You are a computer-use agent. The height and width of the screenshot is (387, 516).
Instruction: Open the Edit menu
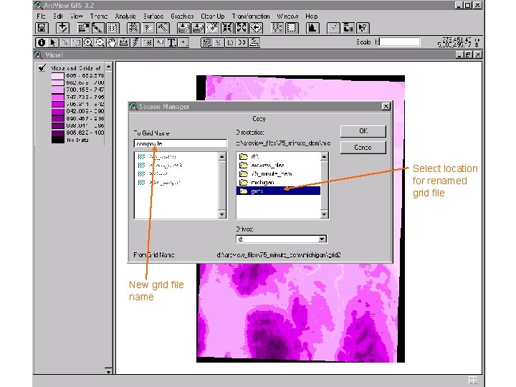tap(58, 16)
